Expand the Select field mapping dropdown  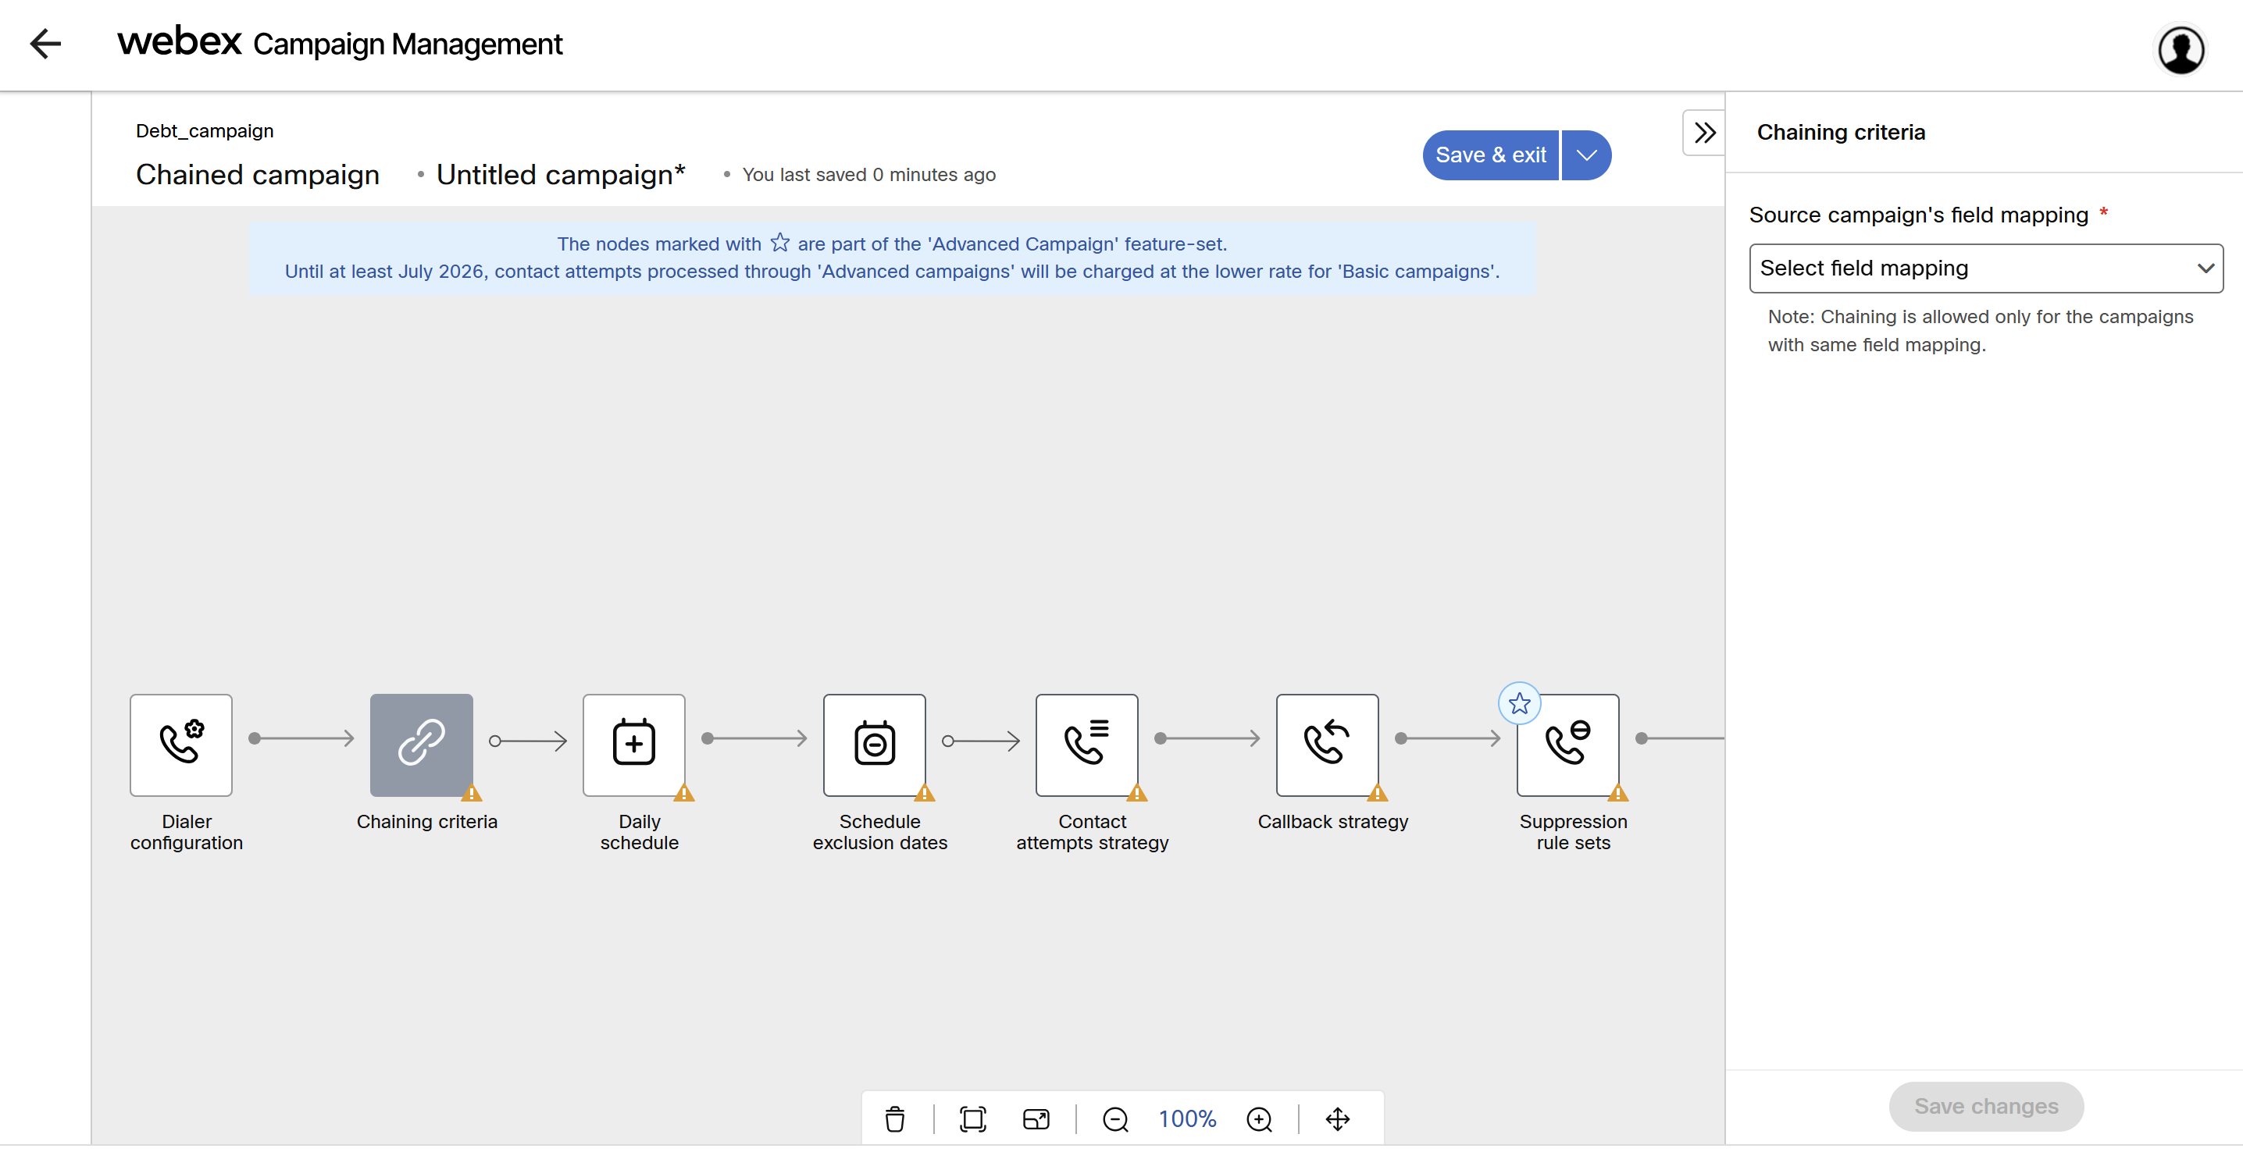click(1985, 268)
